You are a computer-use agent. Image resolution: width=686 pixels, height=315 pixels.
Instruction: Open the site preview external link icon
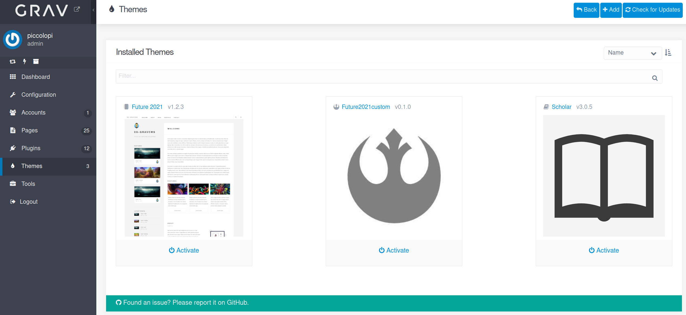(x=77, y=9)
